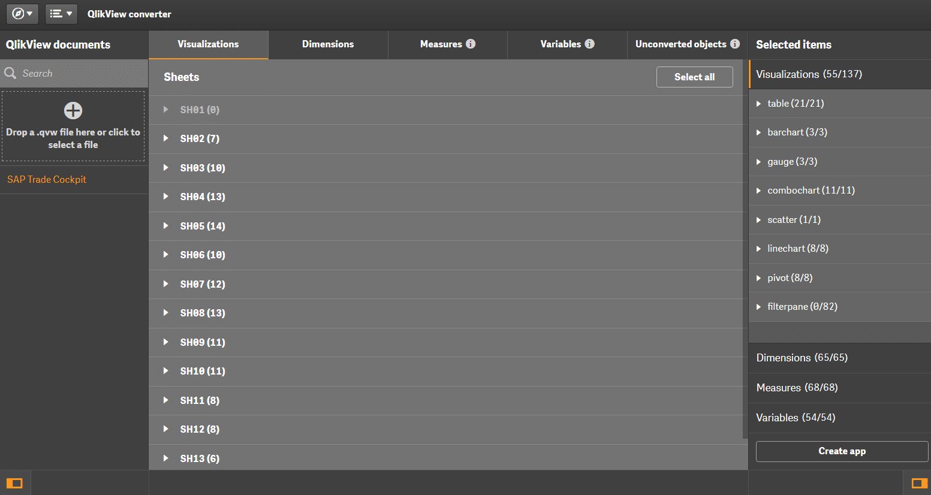Open the list menu dropdown in toolbar
Image resolution: width=931 pixels, height=495 pixels.
point(61,13)
